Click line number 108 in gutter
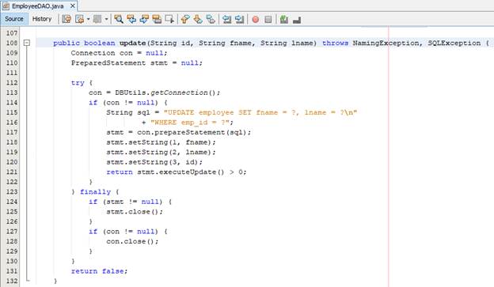494x287 pixels. pyautogui.click(x=12, y=43)
